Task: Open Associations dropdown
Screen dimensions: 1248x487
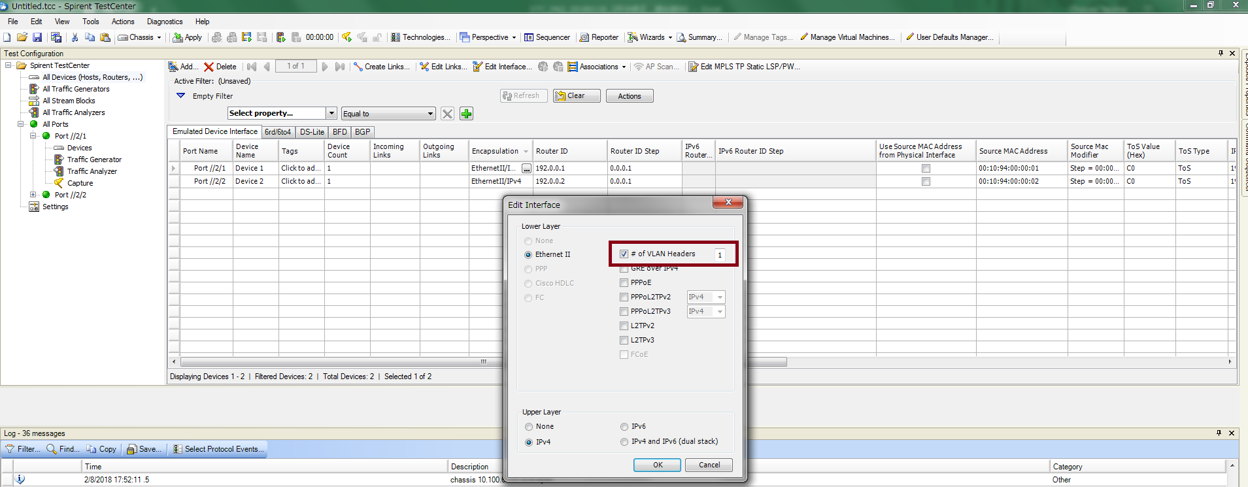Action: coord(624,67)
